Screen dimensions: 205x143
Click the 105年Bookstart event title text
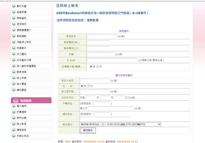pos(102,13)
